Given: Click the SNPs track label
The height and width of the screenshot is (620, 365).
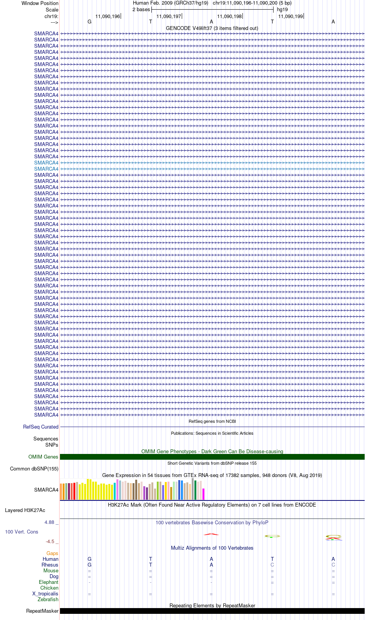Looking at the screenshot, I should point(52,445).
